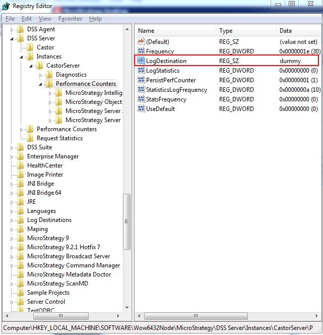Select the Log Destinations registry key

pyautogui.click(x=49, y=220)
